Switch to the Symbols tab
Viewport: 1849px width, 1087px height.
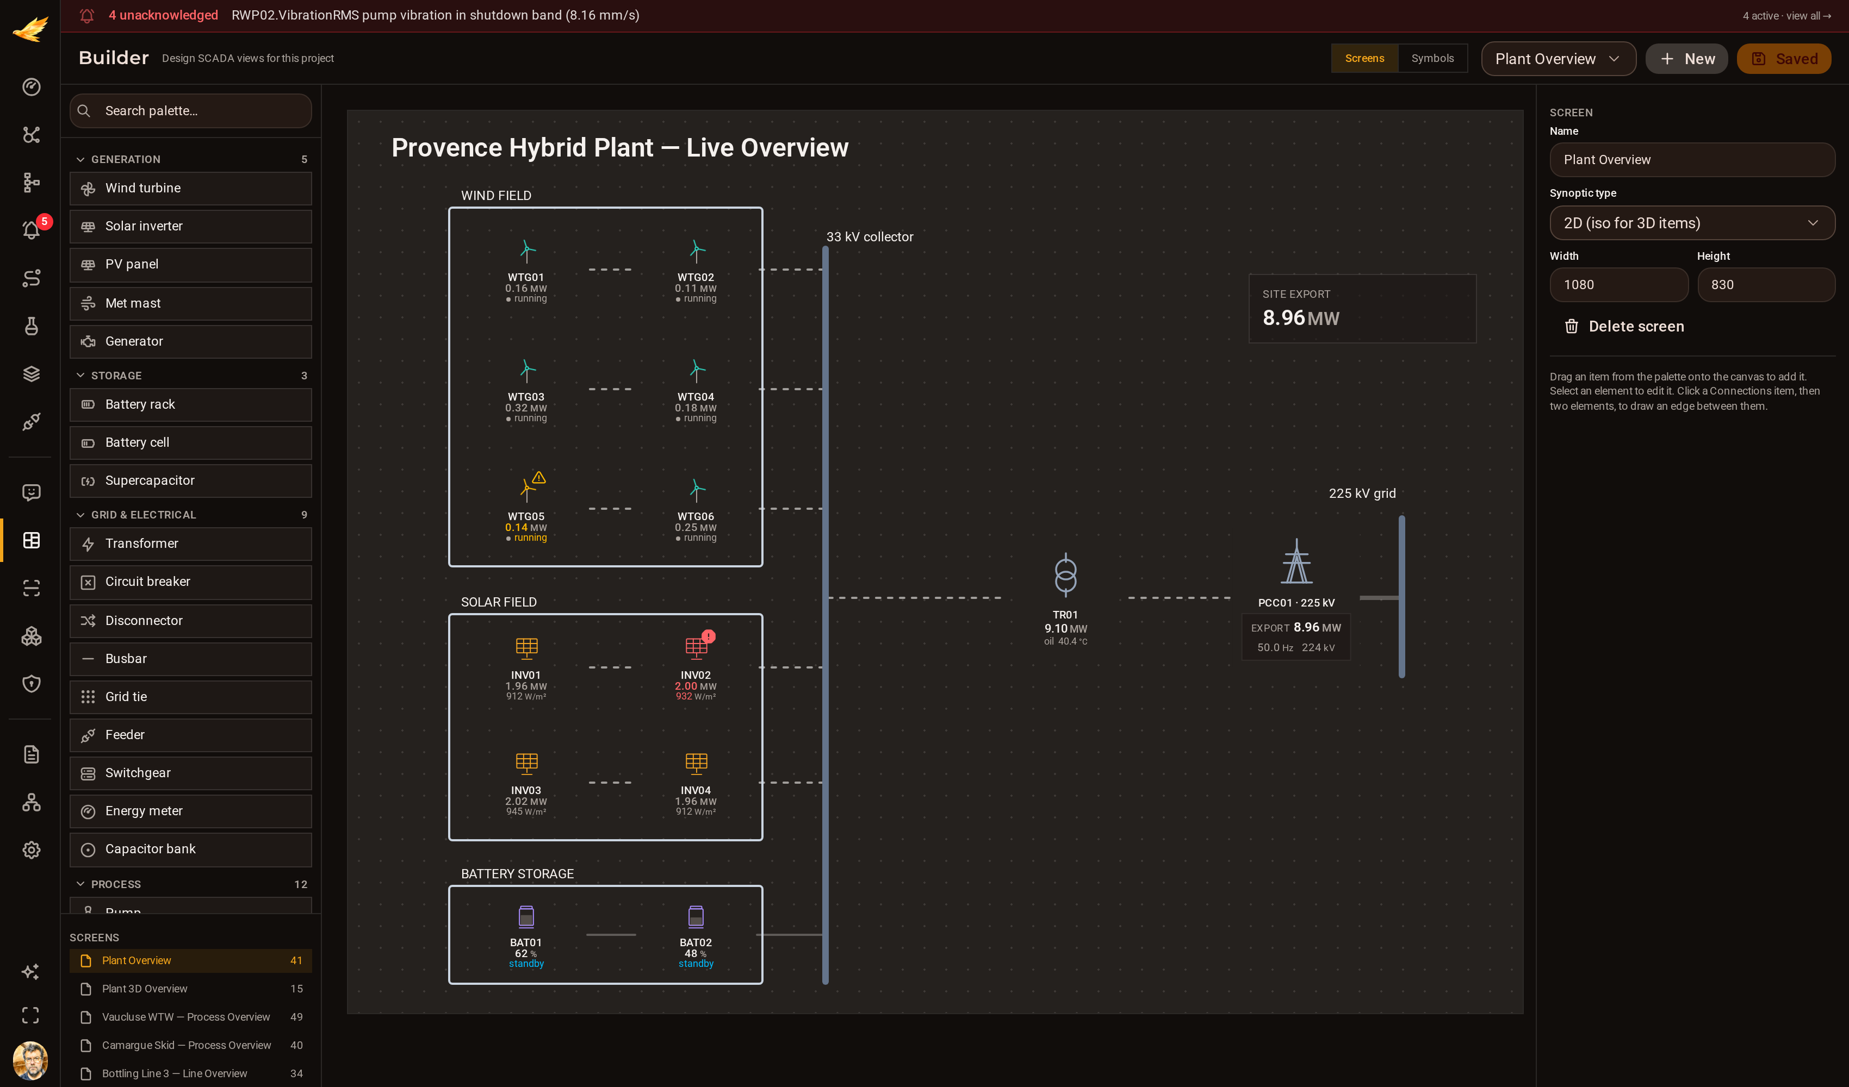(1432, 59)
